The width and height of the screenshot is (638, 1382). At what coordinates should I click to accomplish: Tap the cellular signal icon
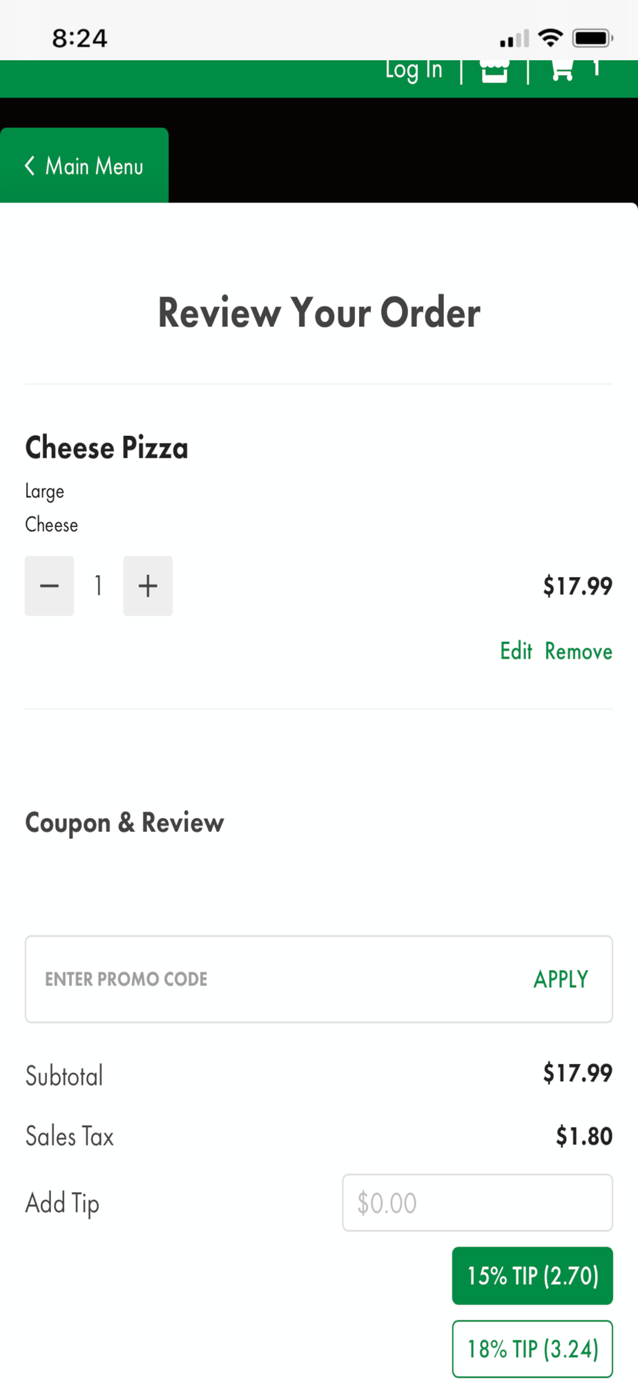coord(514,39)
